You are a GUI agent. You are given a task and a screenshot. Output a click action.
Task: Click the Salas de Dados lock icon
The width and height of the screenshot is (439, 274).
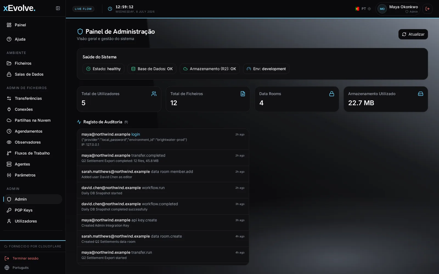click(x=9, y=74)
